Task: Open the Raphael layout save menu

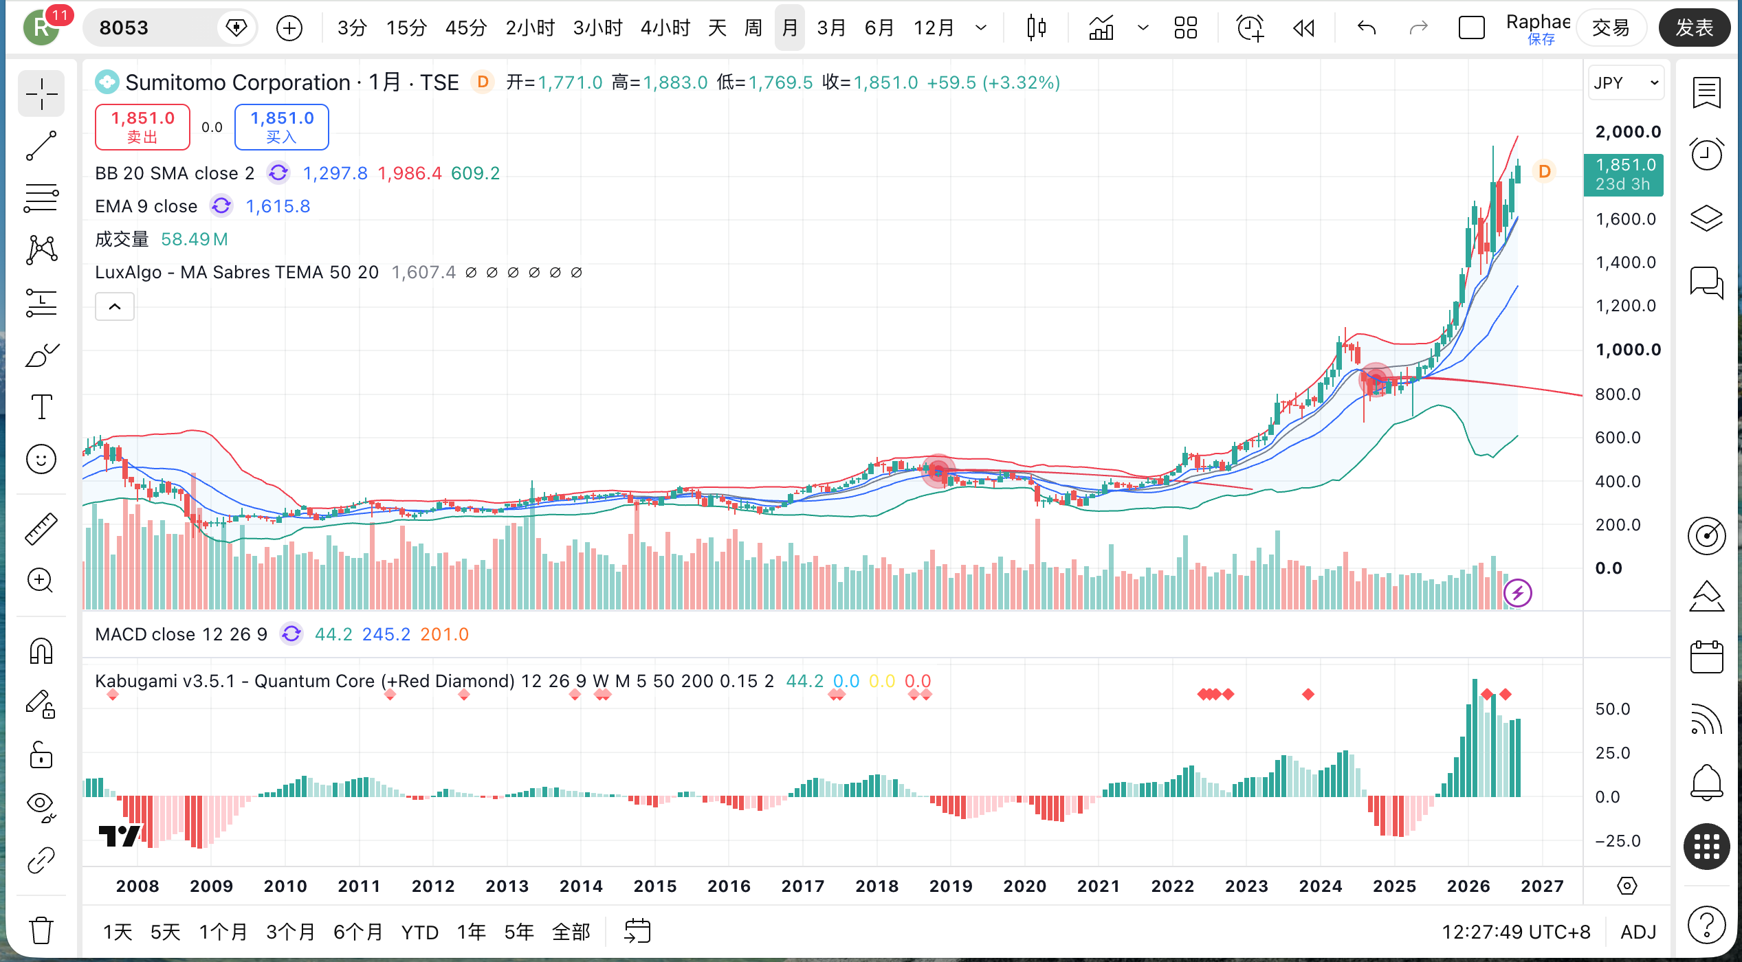Action: [1539, 28]
